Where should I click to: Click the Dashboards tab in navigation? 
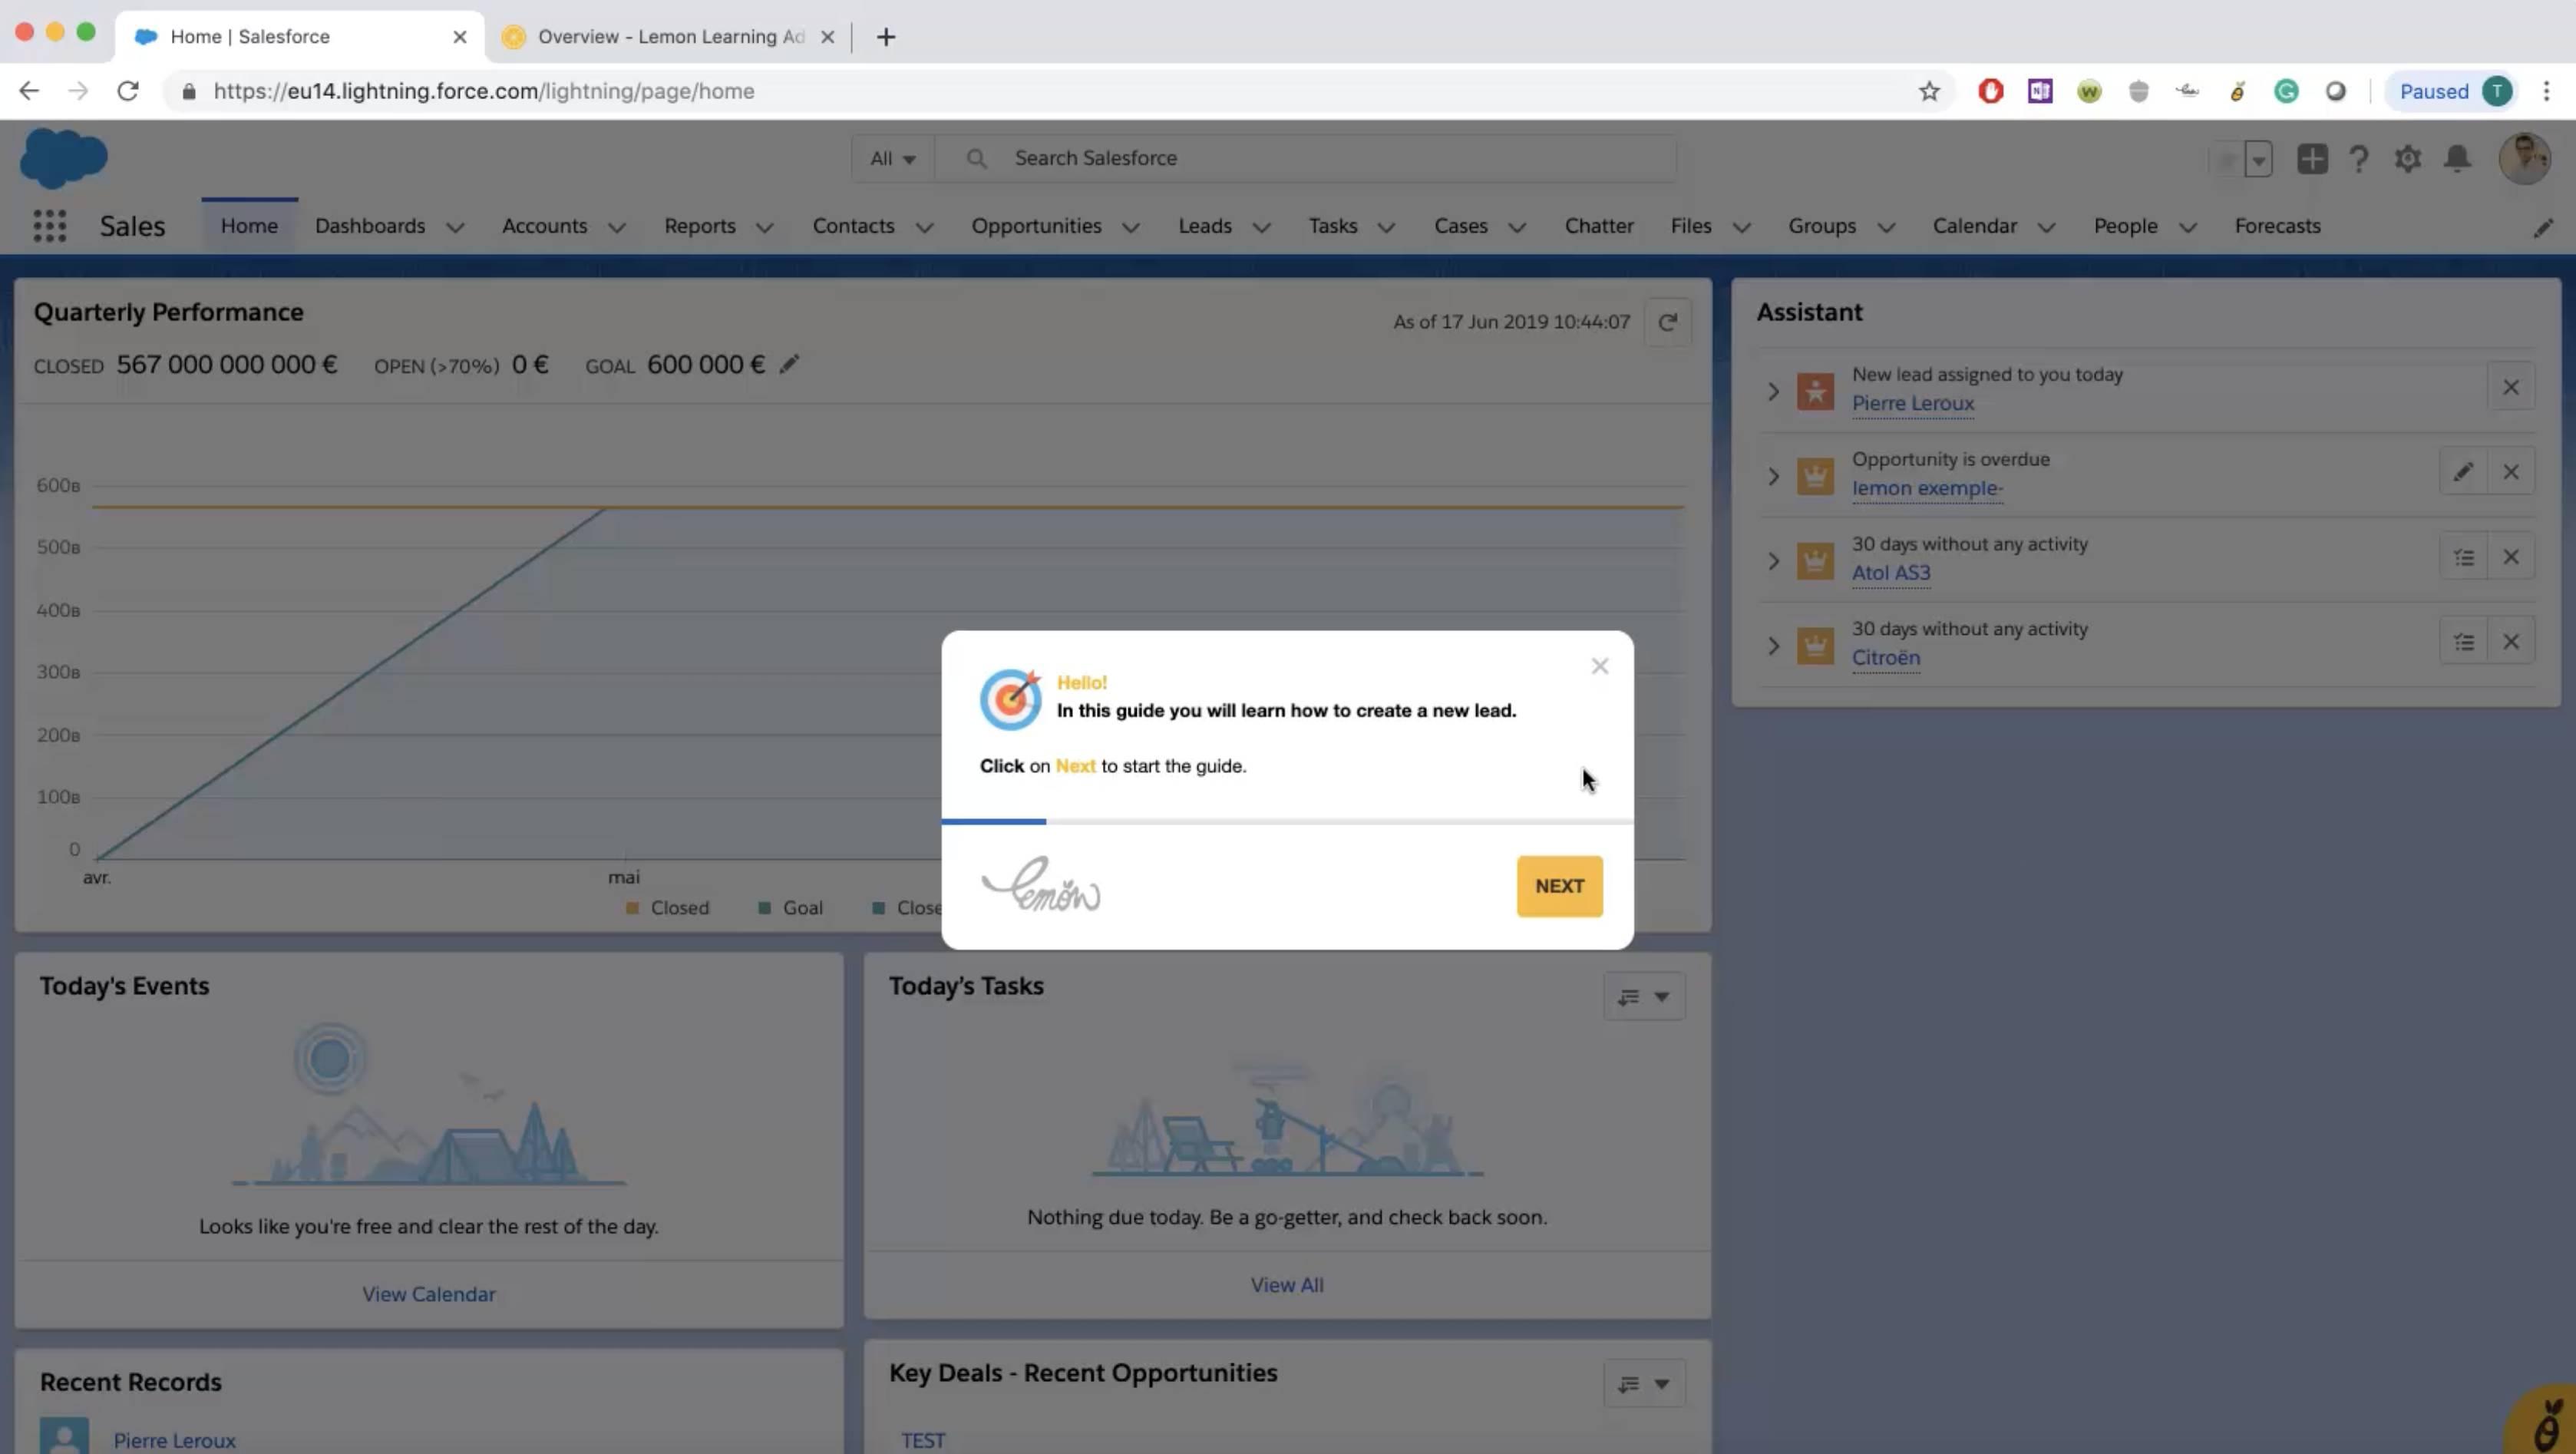click(x=368, y=225)
